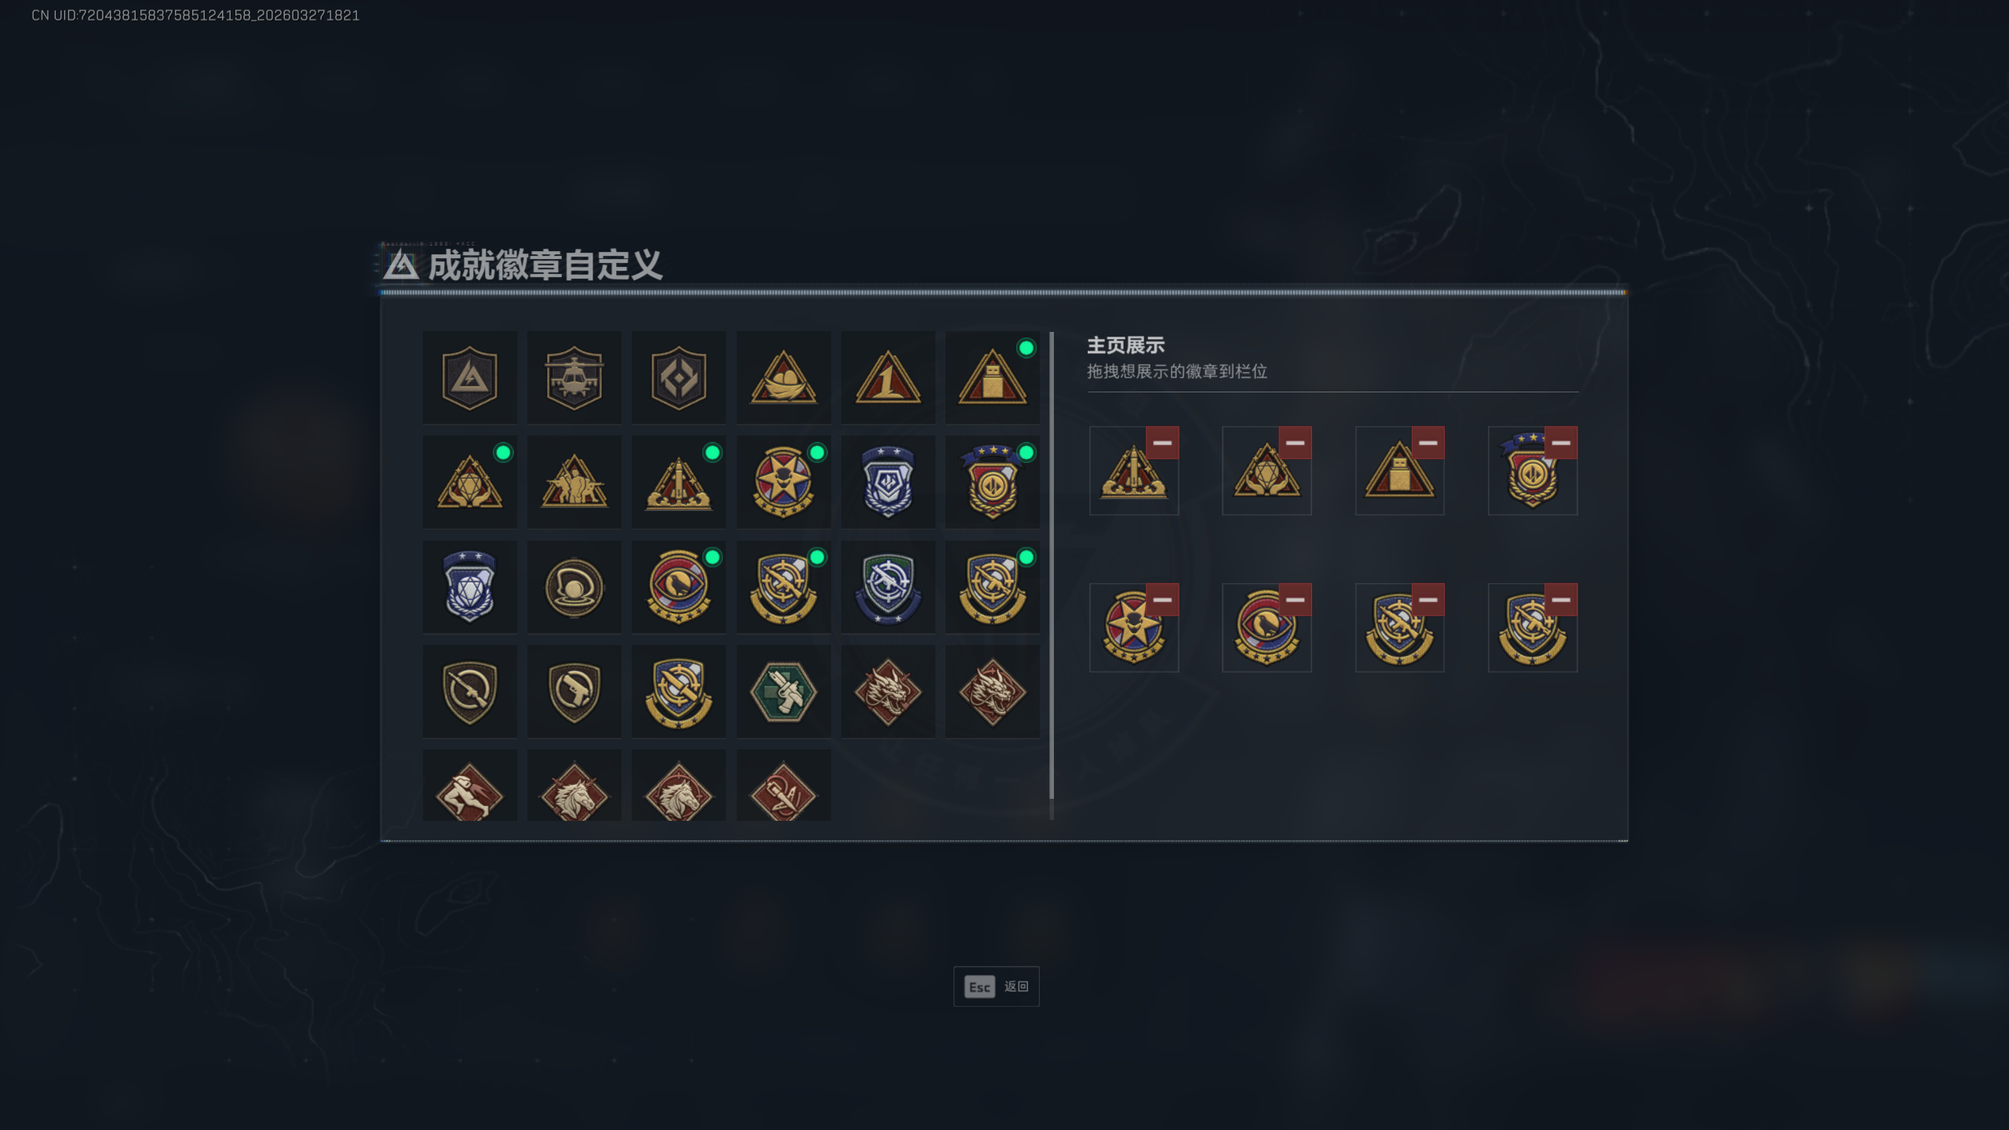Choose the green hexagon medic badge

783,691
